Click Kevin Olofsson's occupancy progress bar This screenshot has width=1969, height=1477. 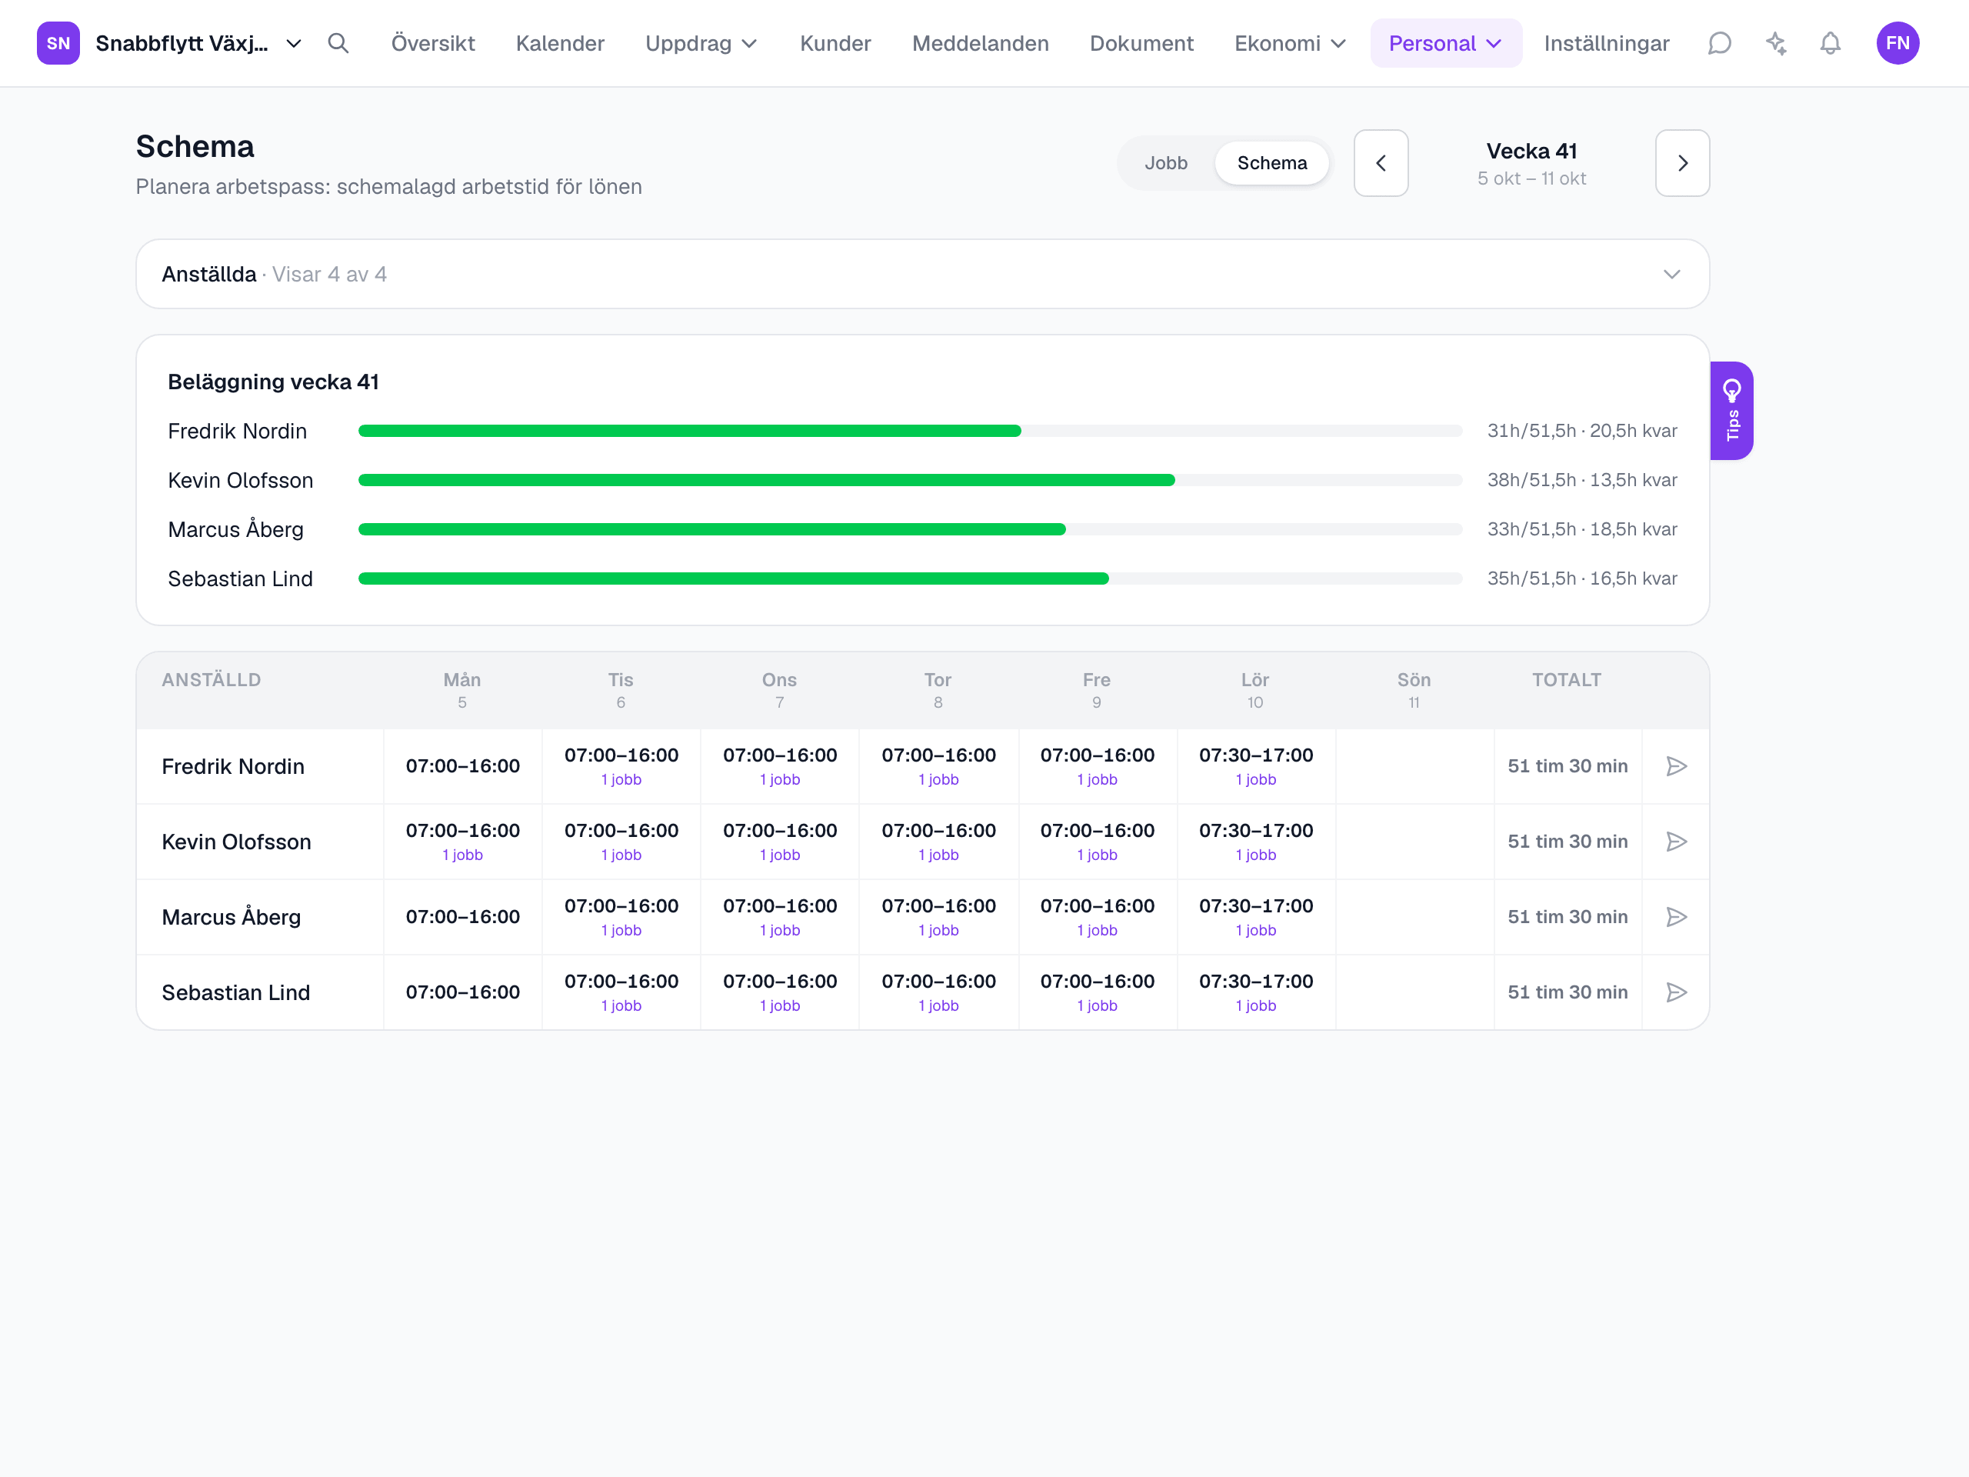[910, 480]
